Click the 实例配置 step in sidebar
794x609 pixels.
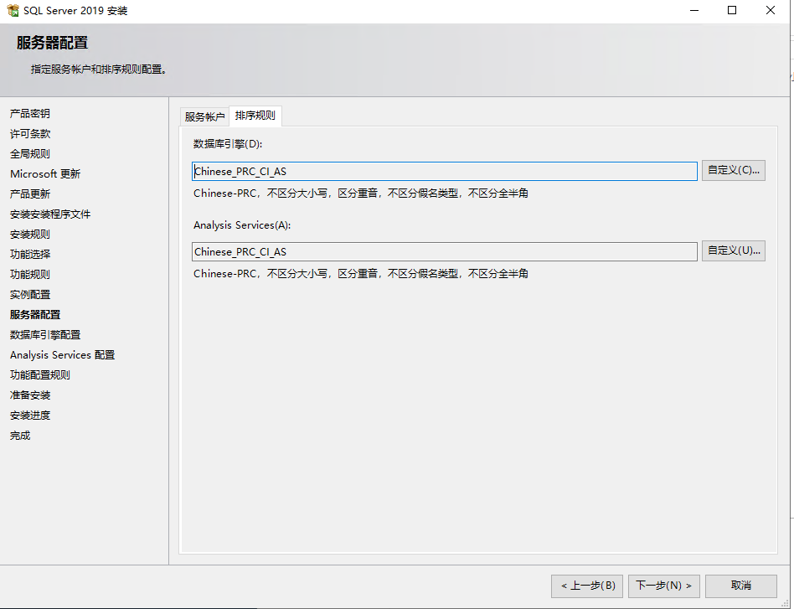click(30, 294)
